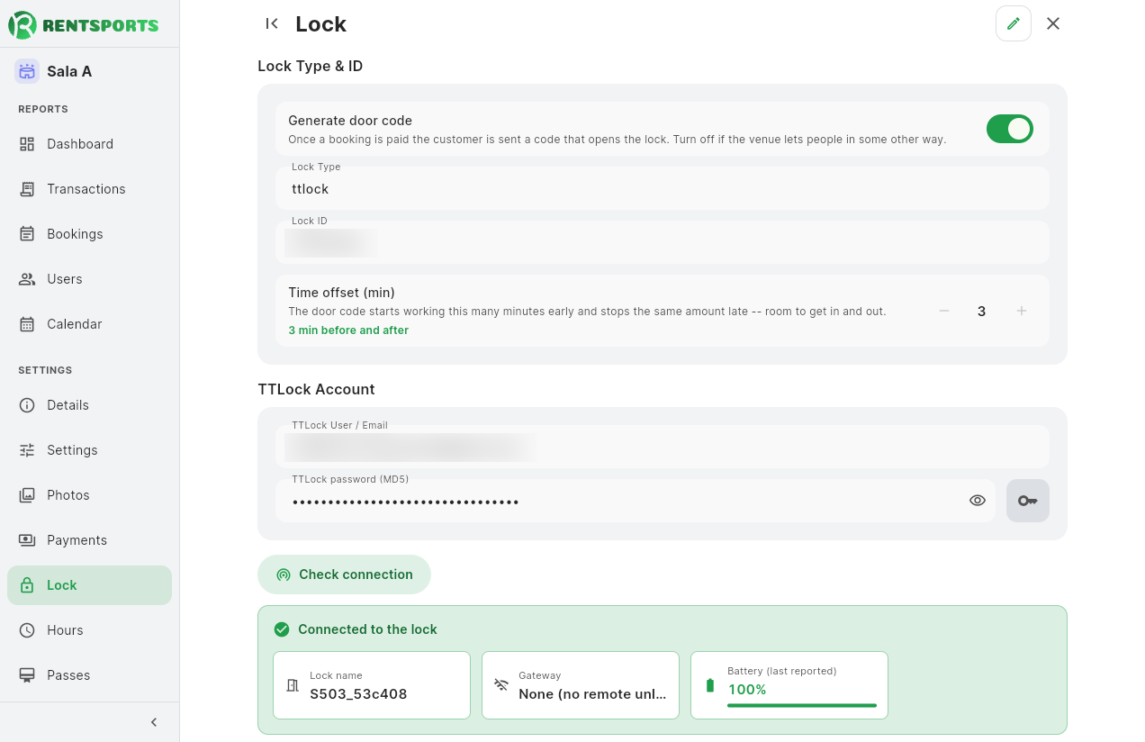Viewport: 1145px width, 742px height.
Task: Click 'Connected to the lock' status text
Action: click(367, 629)
